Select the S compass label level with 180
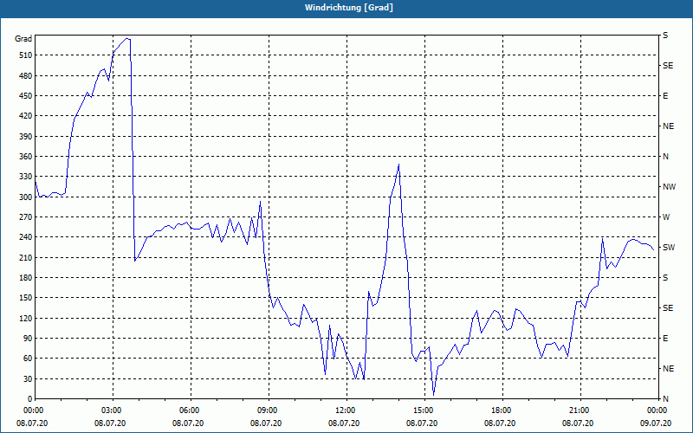Image resolution: width=693 pixels, height=433 pixels. pos(665,278)
